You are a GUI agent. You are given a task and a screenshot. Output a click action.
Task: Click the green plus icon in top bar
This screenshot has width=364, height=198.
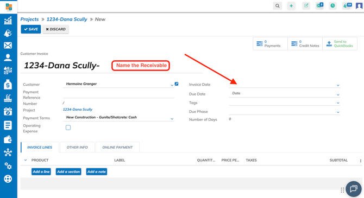(291, 6)
